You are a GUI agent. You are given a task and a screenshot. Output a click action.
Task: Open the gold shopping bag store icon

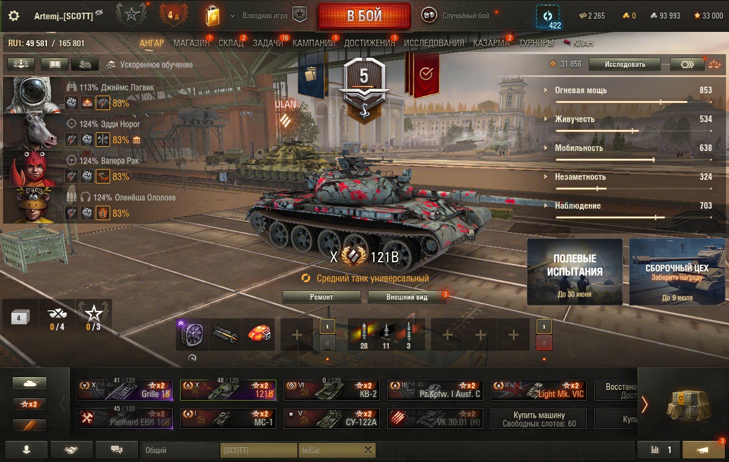[x=212, y=16]
